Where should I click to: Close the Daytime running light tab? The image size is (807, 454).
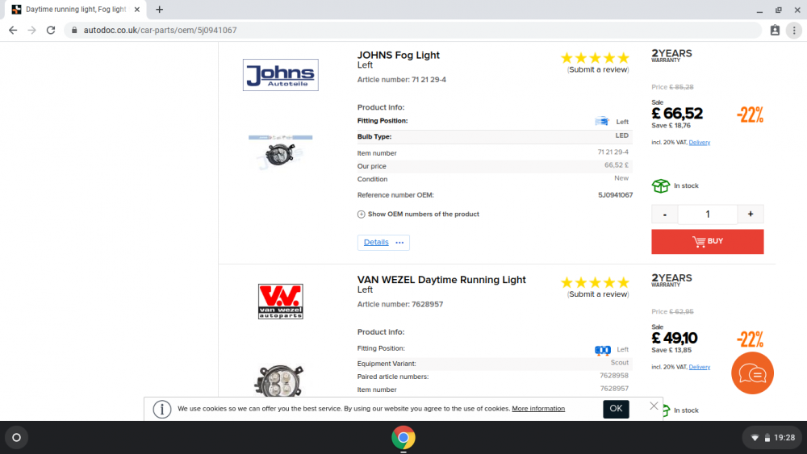pos(137,10)
